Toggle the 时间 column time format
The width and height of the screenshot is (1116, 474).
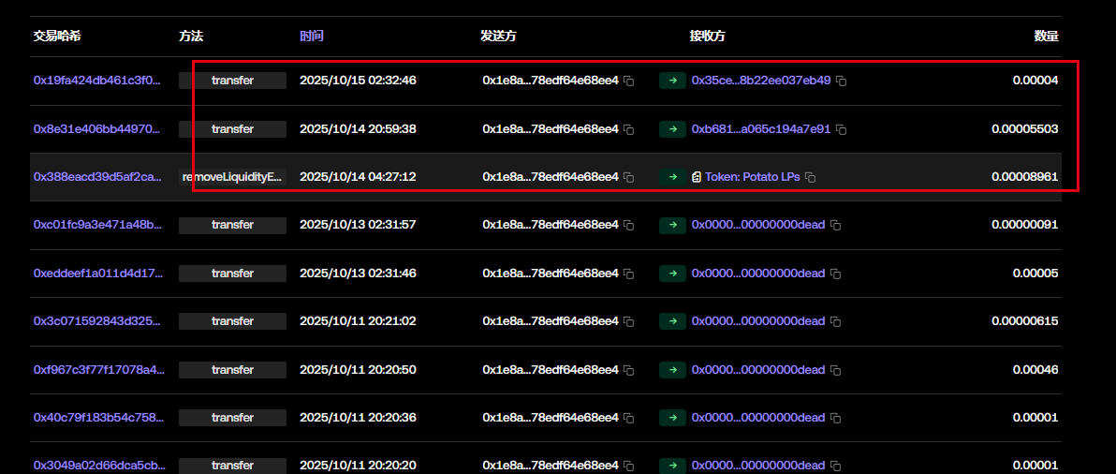point(311,36)
